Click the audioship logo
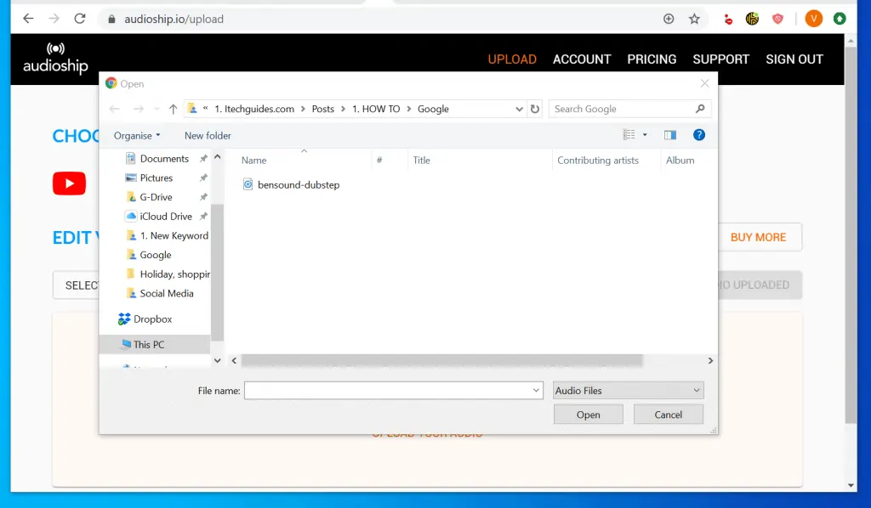 pos(55,59)
